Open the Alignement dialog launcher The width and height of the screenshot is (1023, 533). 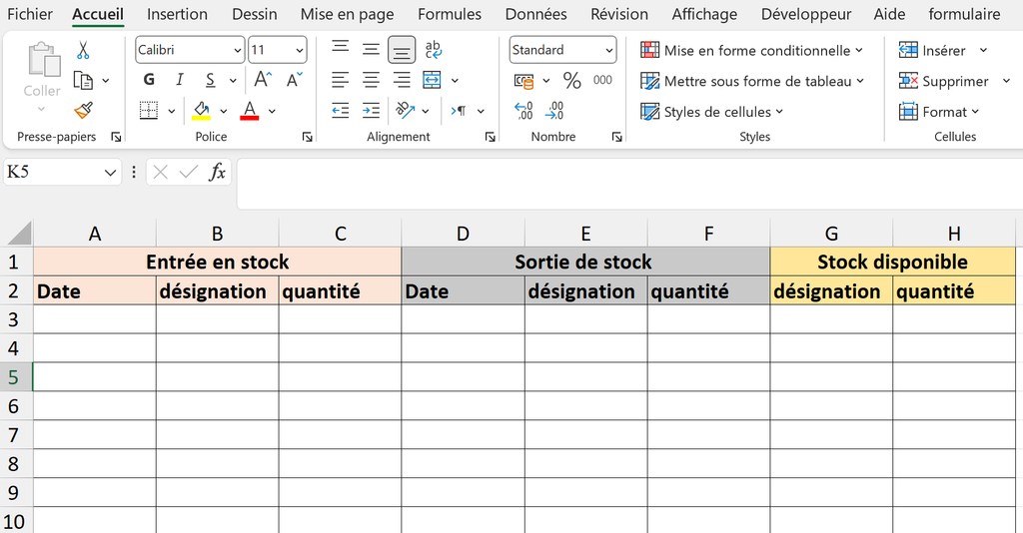(x=490, y=137)
